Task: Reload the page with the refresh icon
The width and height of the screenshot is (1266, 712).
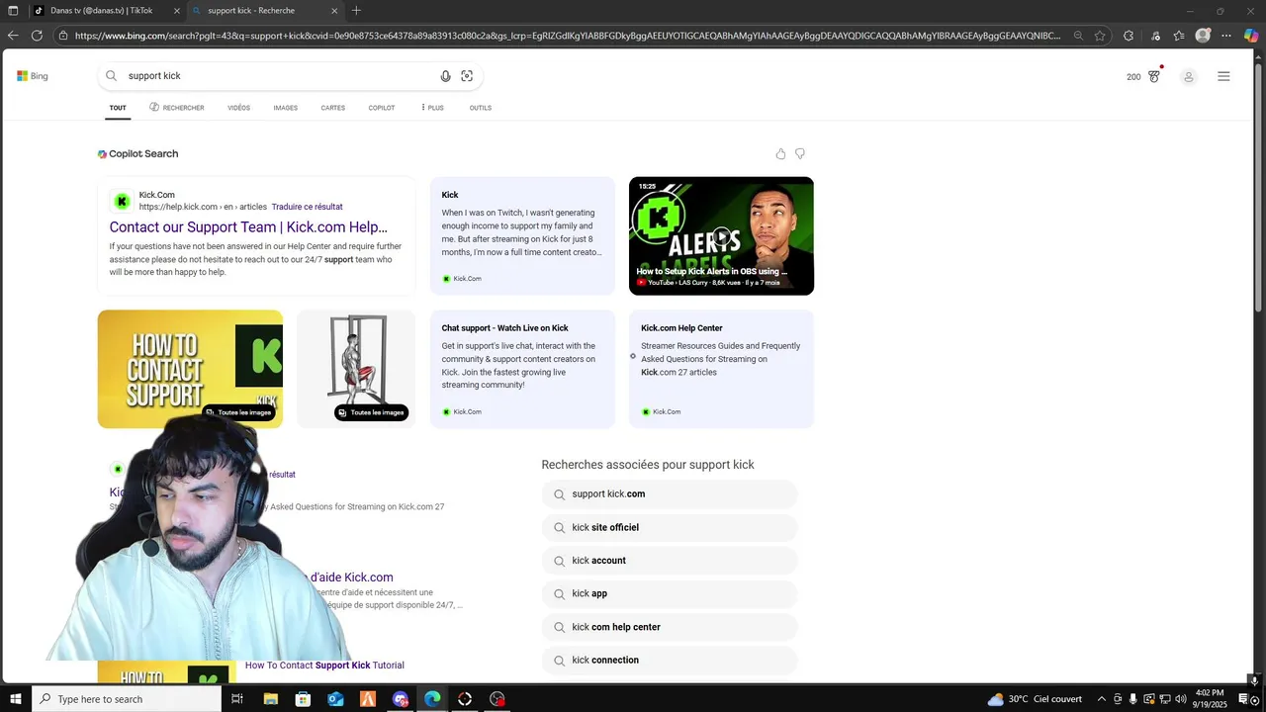Action: coord(37,36)
